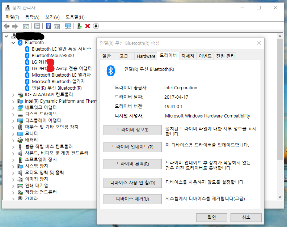The image size is (287, 227).
Task: Select Microsoft Bluetooth 열거자 item
Action: pos(58,82)
